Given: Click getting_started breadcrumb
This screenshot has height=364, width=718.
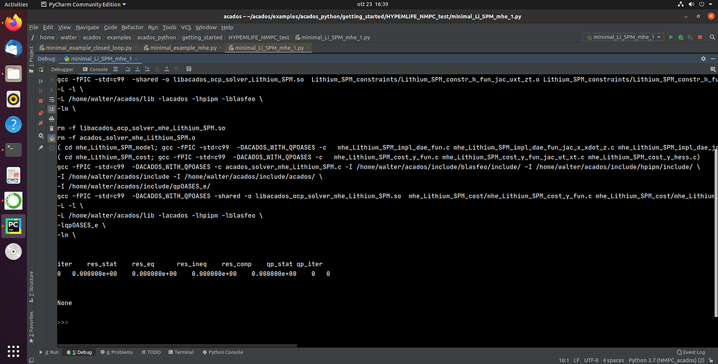Looking at the screenshot, I should [x=202, y=37].
